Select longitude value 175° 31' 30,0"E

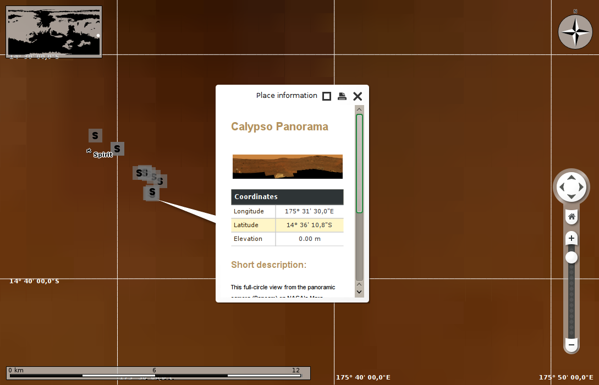(310, 211)
